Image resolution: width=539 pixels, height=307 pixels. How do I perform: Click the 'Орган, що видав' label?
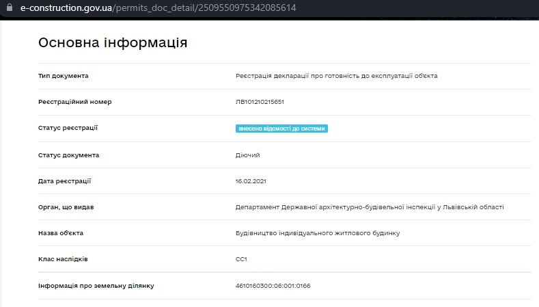coord(66,207)
